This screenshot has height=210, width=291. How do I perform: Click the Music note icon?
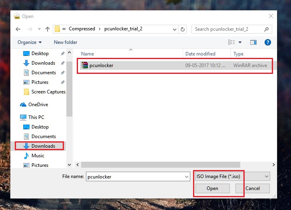[x=26, y=156]
